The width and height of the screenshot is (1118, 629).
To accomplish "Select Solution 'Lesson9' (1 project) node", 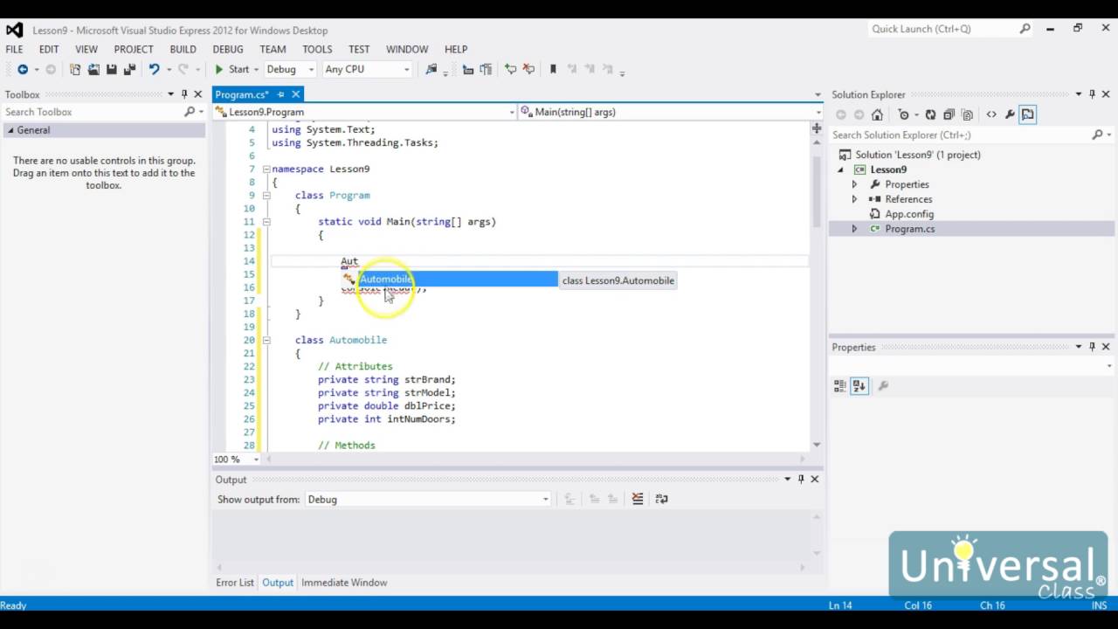I will click(918, 155).
